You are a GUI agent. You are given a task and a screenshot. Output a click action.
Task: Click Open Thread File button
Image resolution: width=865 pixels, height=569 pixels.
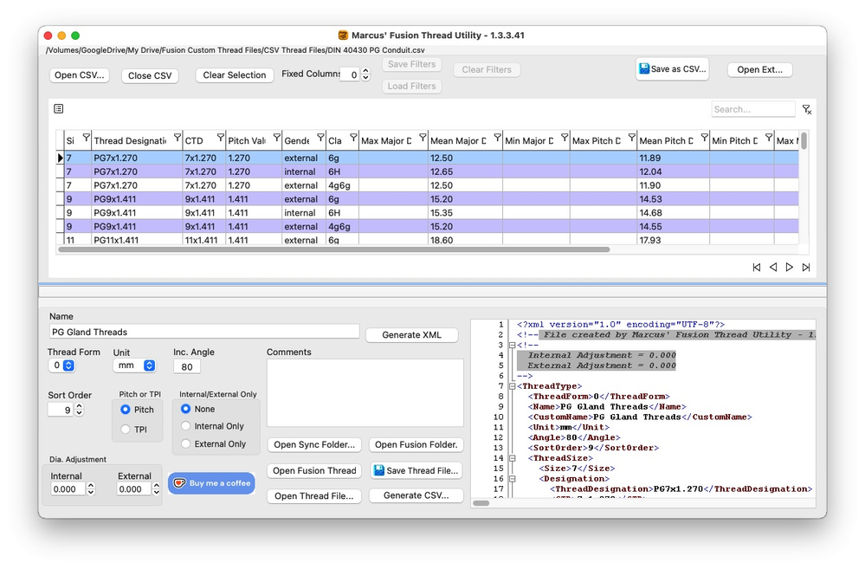314,495
